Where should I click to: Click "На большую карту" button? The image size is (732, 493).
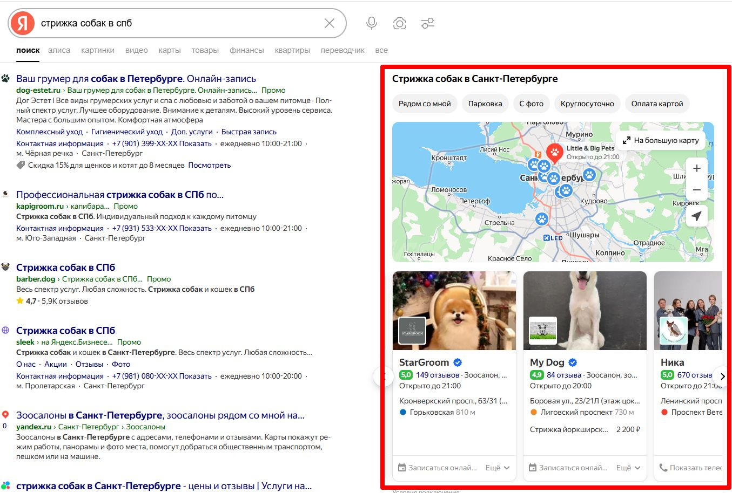tap(661, 140)
